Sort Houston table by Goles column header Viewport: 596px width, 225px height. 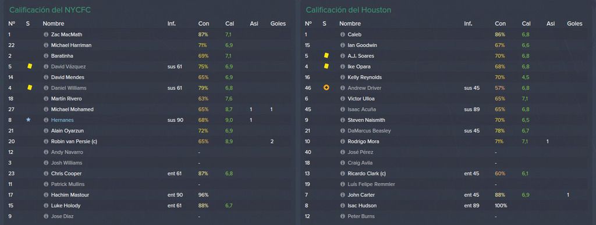click(574, 23)
